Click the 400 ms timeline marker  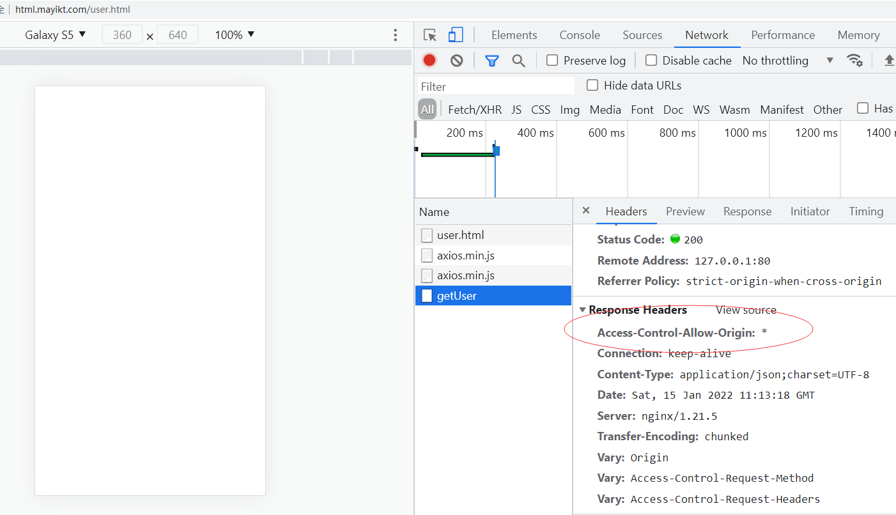click(x=536, y=133)
